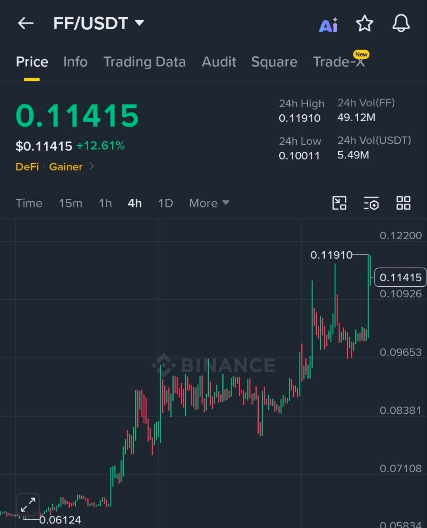
Task: Select the Time chart interval
Action: click(29, 203)
